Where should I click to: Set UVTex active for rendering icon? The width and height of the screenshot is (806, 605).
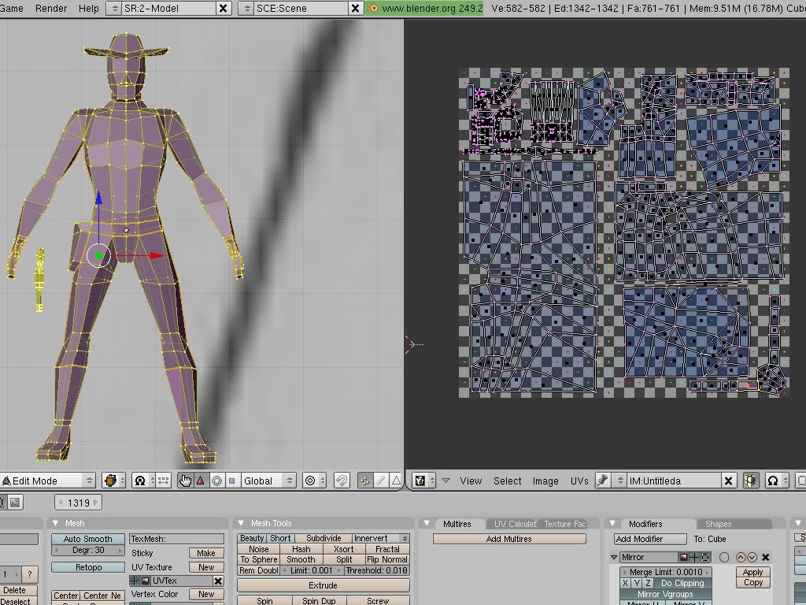(146, 581)
